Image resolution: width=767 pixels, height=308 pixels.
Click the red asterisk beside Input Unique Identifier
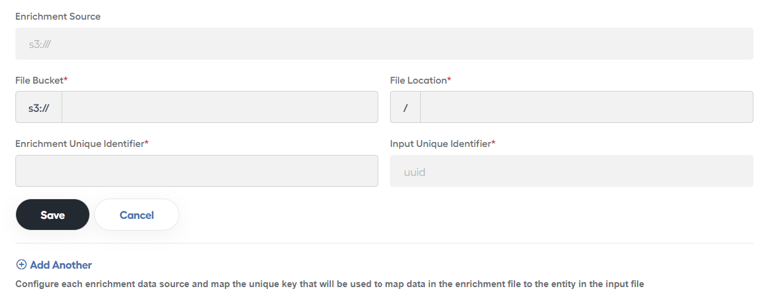click(x=493, y=143)
